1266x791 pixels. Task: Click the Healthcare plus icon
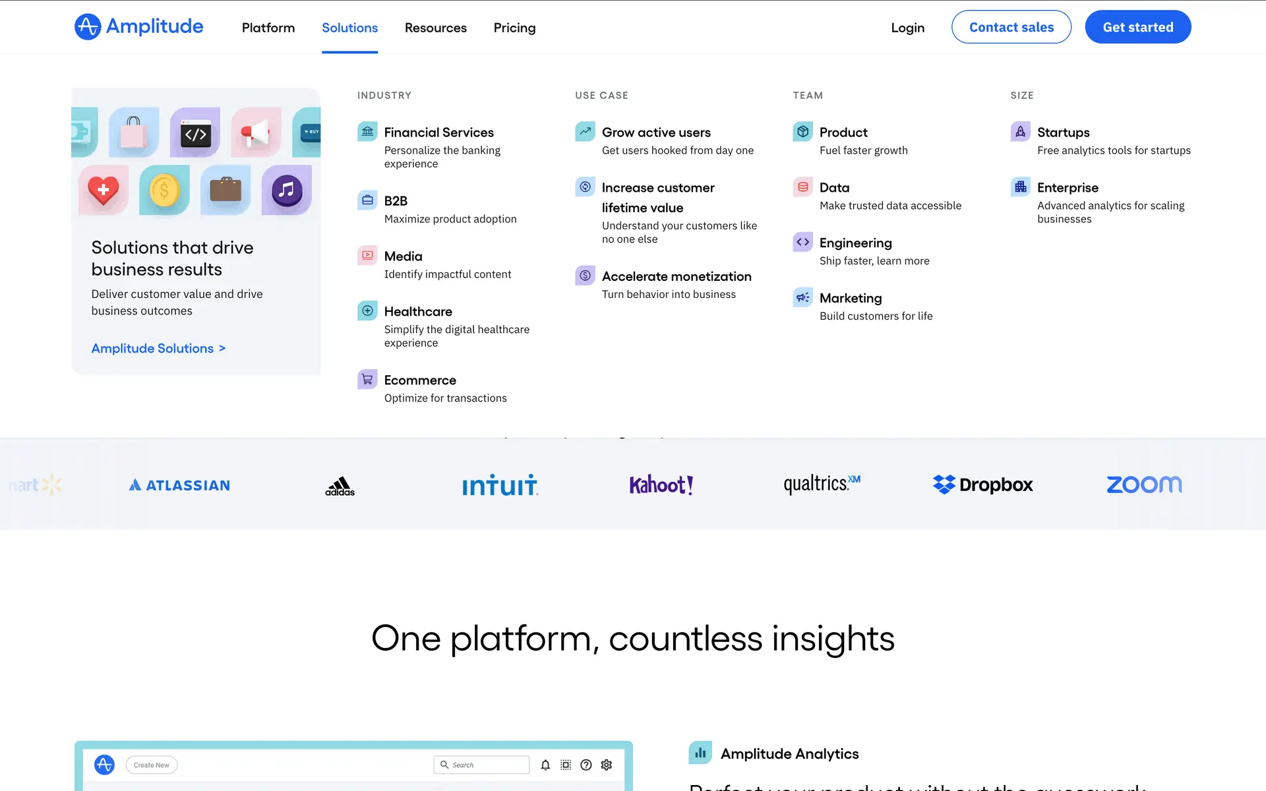367,310
